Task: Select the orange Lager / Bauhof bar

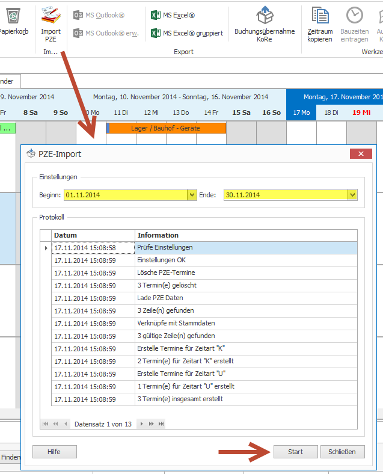Action: (x=166, y=128)
